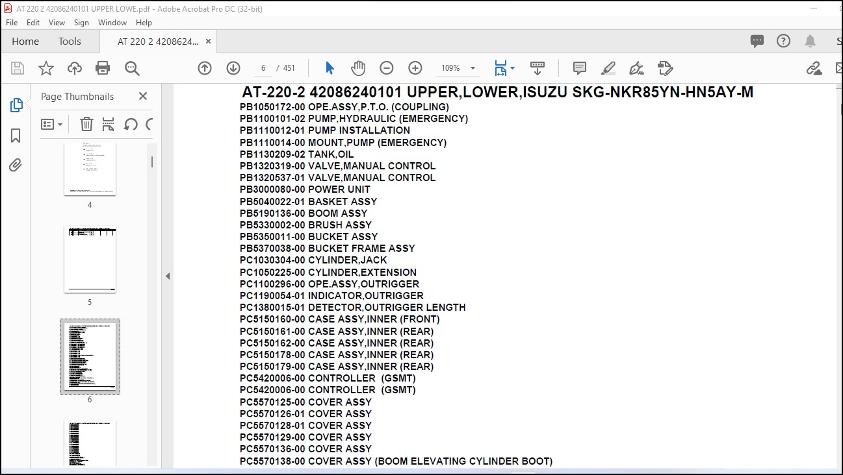
Task: Open the Edit menu
Action: 33,22
